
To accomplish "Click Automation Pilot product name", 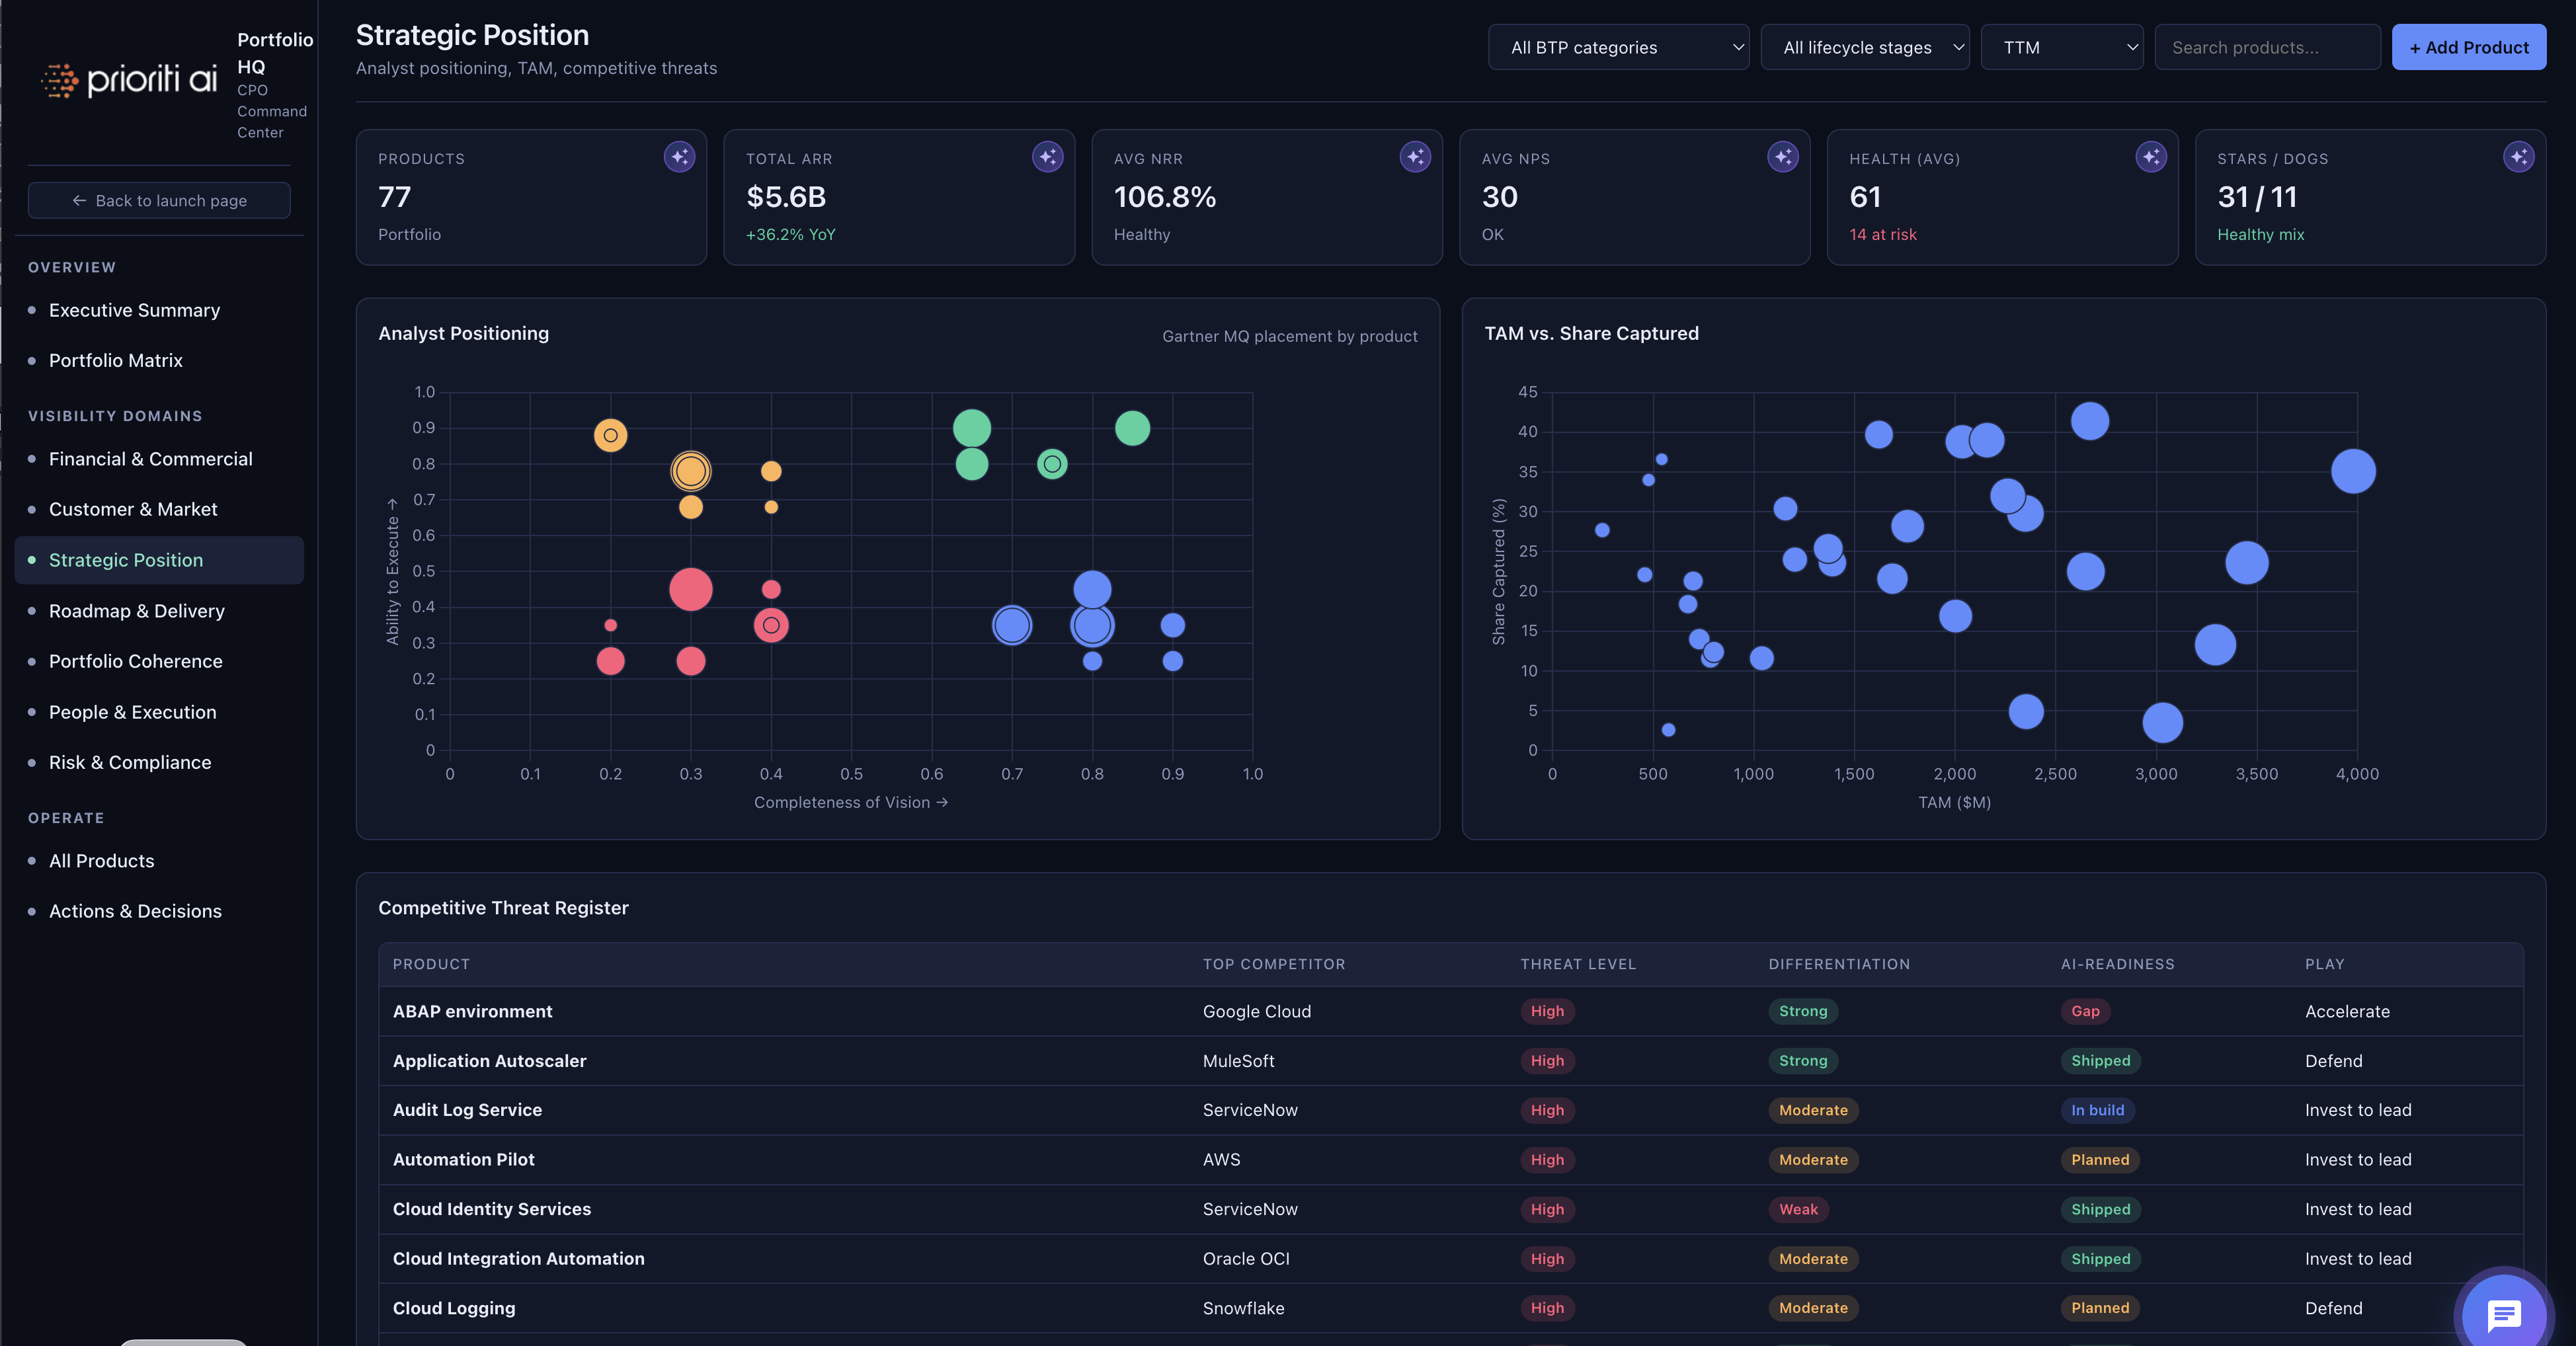I will 463,1160.
